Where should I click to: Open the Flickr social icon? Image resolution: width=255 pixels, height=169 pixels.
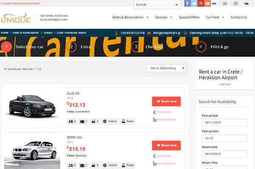click(214, 3)
